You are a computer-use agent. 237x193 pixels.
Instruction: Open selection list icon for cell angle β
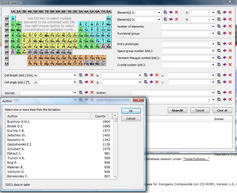pyautogui.click(x=146, y=82)
